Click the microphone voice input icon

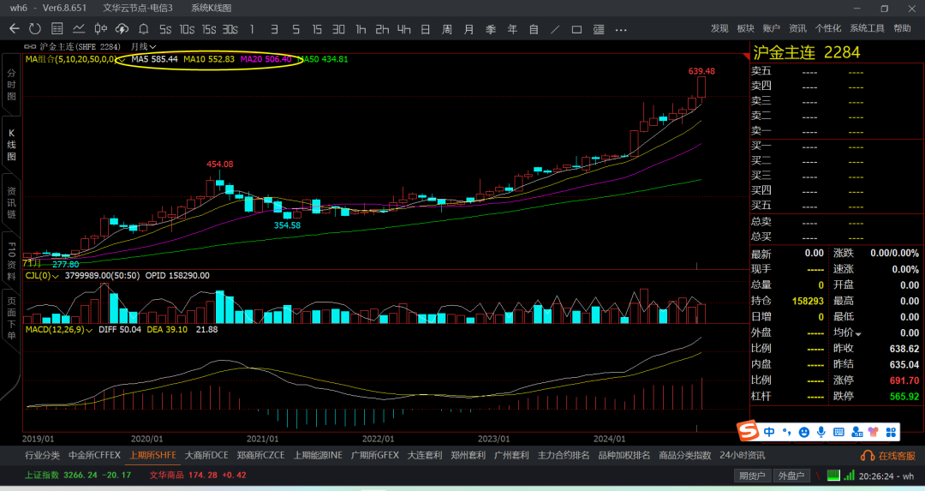click(x=821, y=432)
